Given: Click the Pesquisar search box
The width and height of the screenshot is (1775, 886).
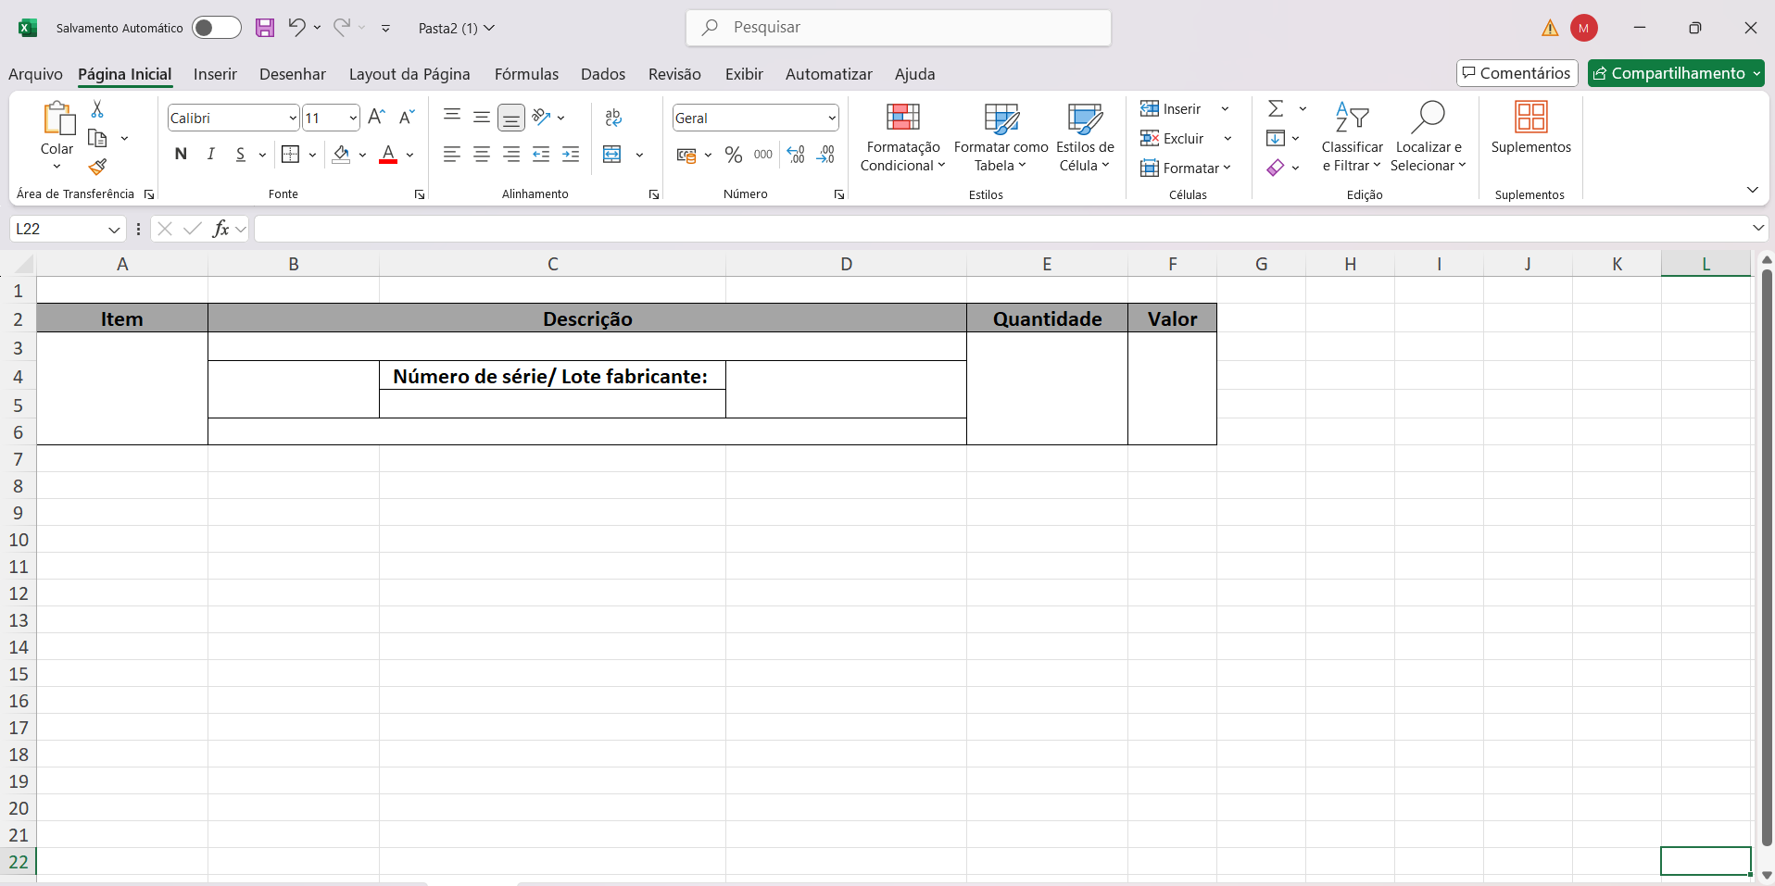Looking at the screenshot, I should [x=899, y=28].
